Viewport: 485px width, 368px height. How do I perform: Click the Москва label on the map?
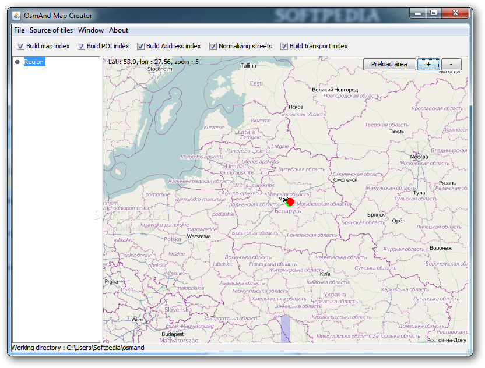tap(419, 157)
